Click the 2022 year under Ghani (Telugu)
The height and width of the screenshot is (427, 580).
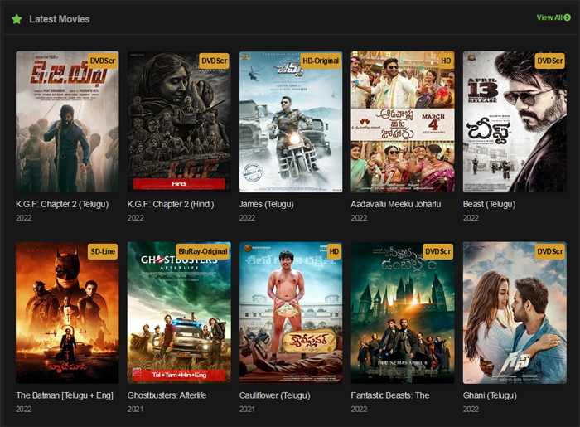[x=471, y=410]
